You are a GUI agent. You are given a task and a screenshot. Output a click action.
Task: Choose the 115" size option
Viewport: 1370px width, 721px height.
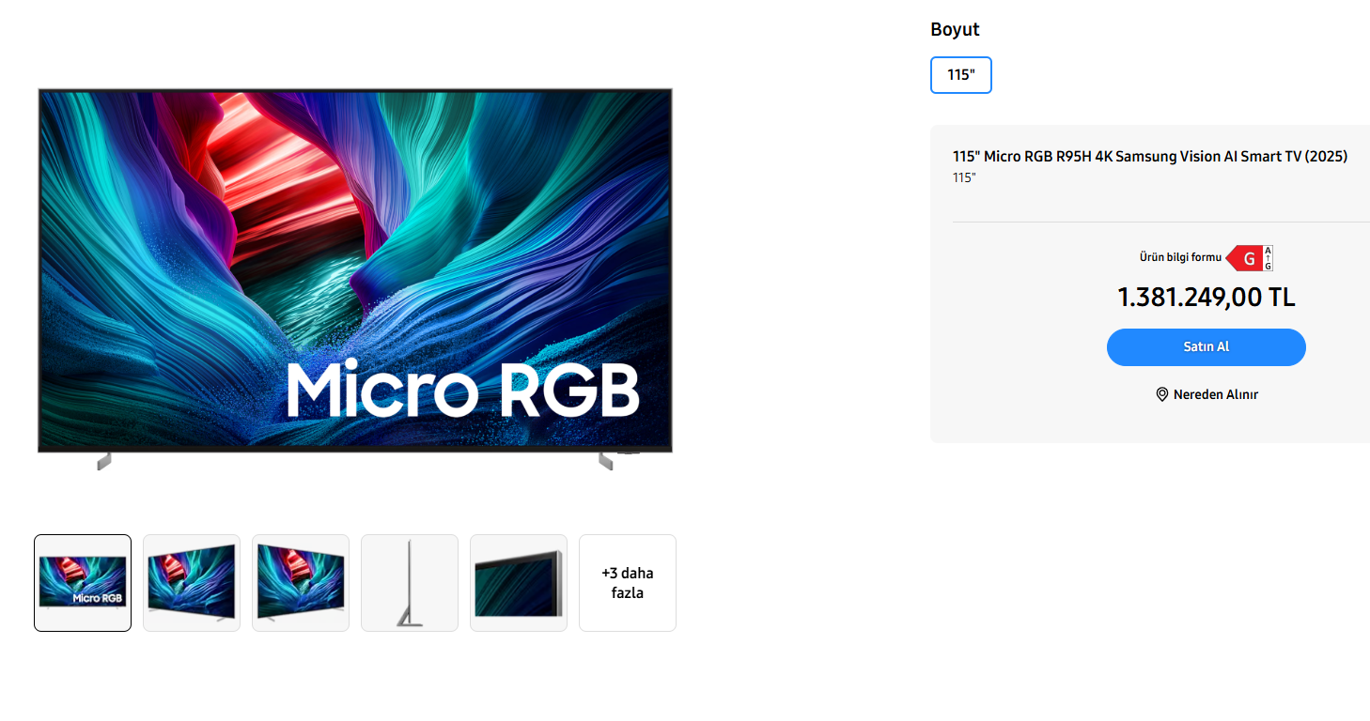click(961, 75)
